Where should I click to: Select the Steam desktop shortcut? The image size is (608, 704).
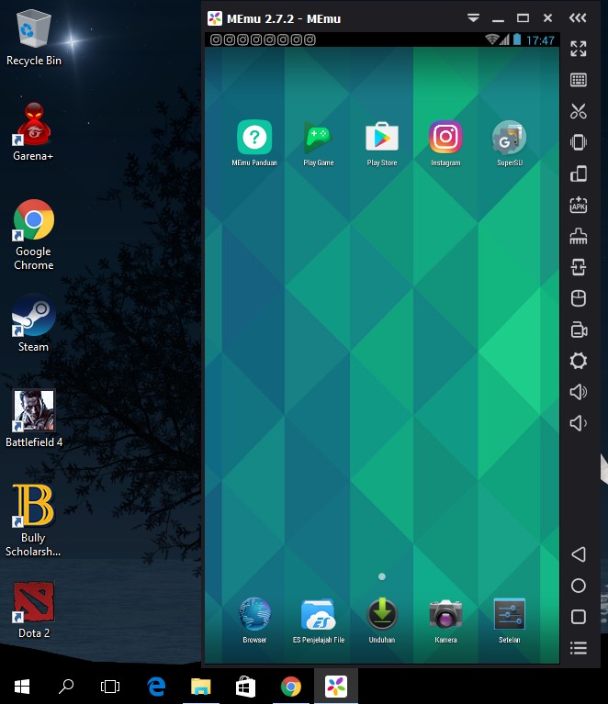pyautogui.click(x=33, y=323)
